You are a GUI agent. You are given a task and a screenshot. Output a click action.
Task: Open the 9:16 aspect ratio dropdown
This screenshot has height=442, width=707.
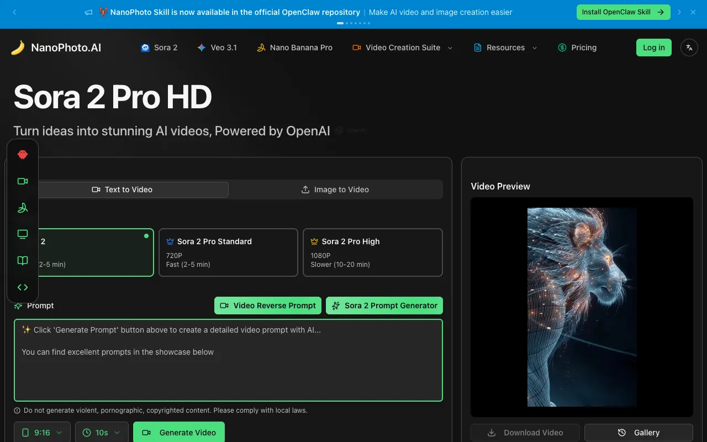42,432
